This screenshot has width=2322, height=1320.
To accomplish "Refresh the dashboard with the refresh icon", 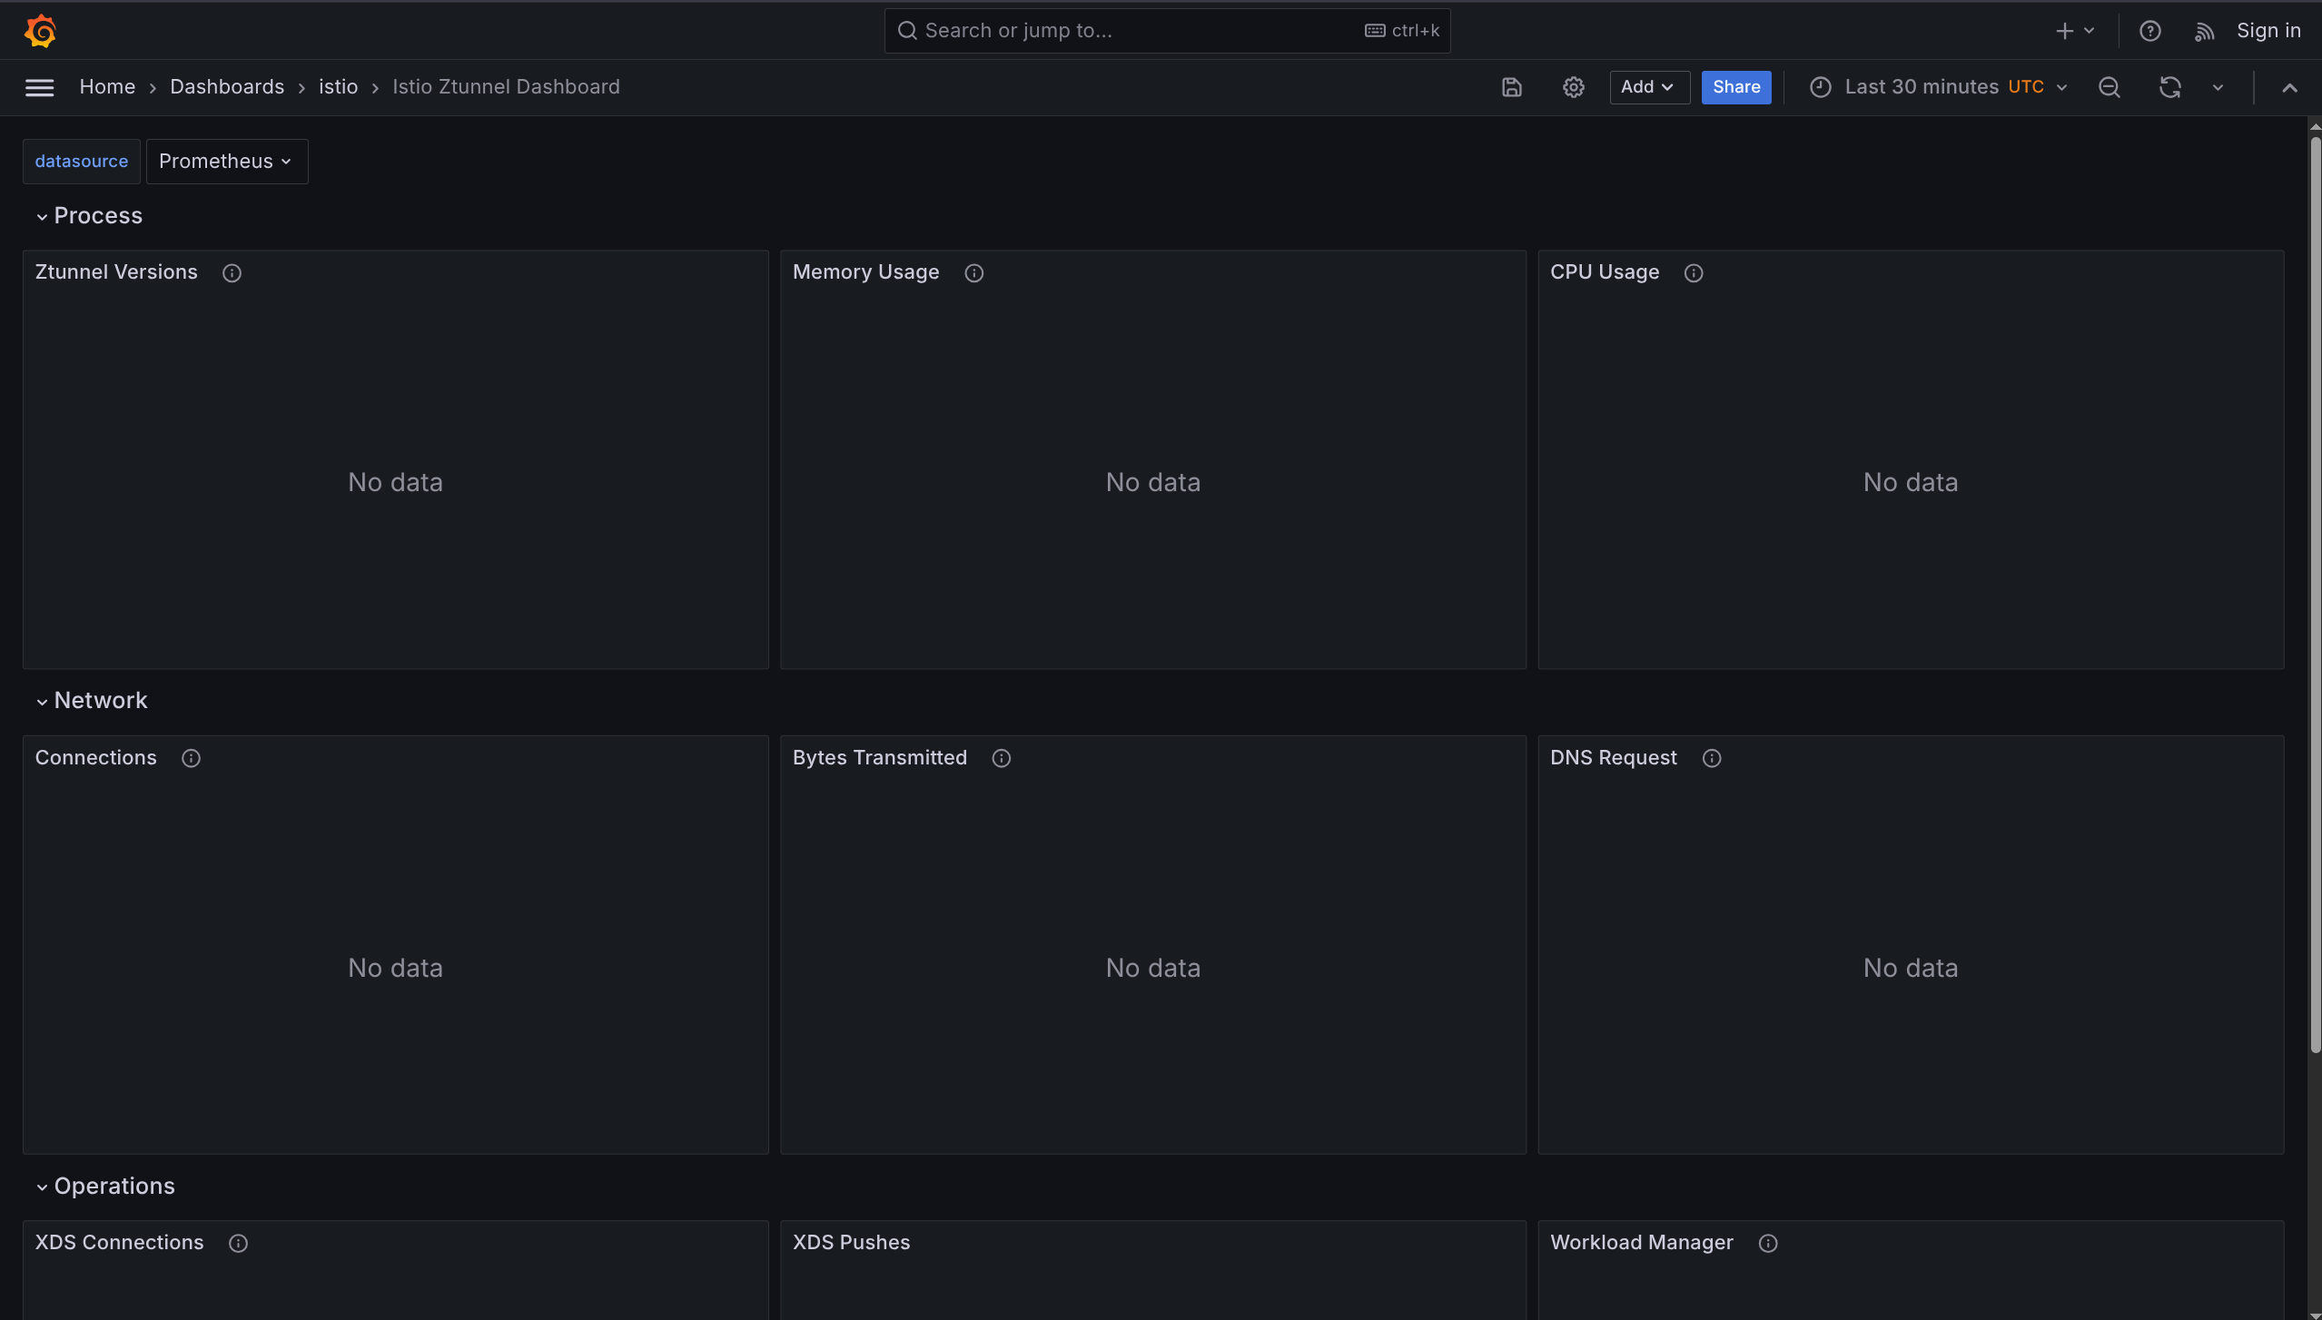I will tap(2169, 87).
